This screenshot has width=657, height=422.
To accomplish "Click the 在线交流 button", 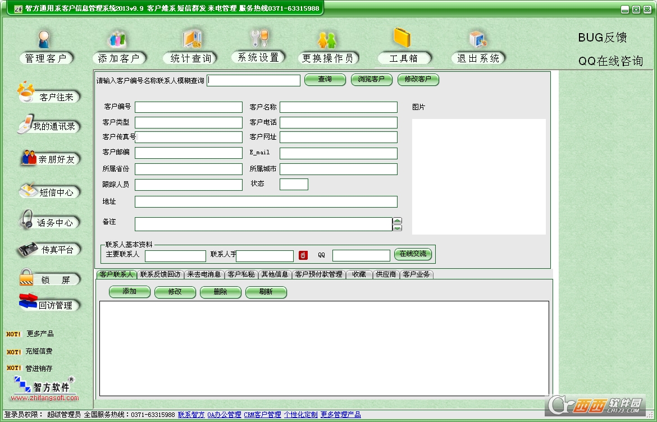I will [413, 254].
